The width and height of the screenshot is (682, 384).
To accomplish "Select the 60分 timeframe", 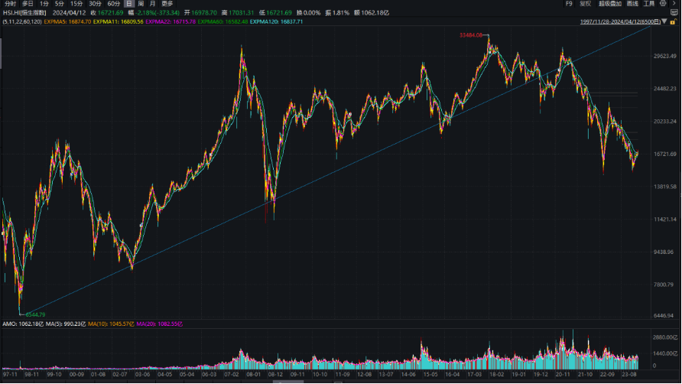I will pyautogui.click(x=113, y=4).
